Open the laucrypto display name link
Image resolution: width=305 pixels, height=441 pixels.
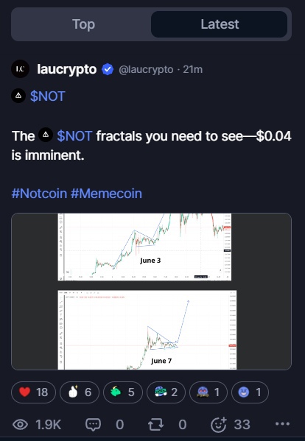(x=67, y=69)
